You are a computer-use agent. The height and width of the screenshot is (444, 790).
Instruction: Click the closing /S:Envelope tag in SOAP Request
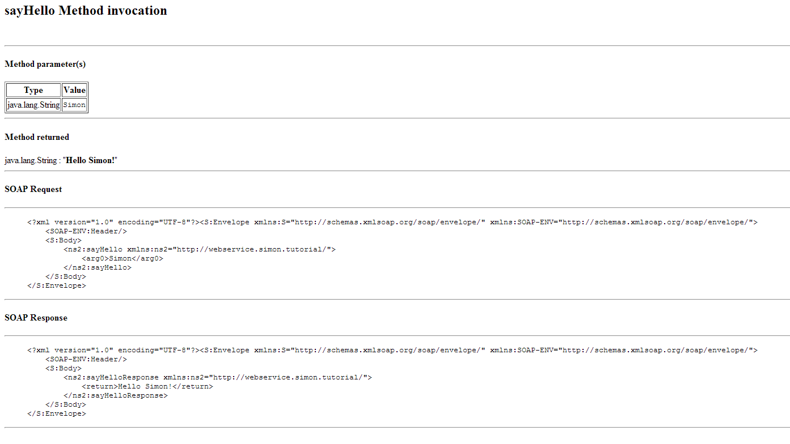coord(57,285)
